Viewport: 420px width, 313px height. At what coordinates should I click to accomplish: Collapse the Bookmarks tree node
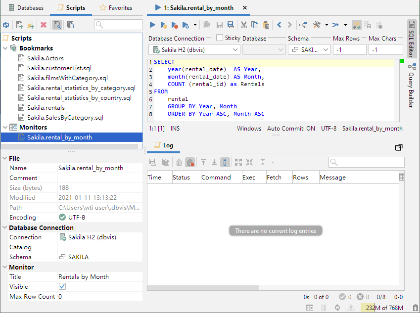pos(5,48)
